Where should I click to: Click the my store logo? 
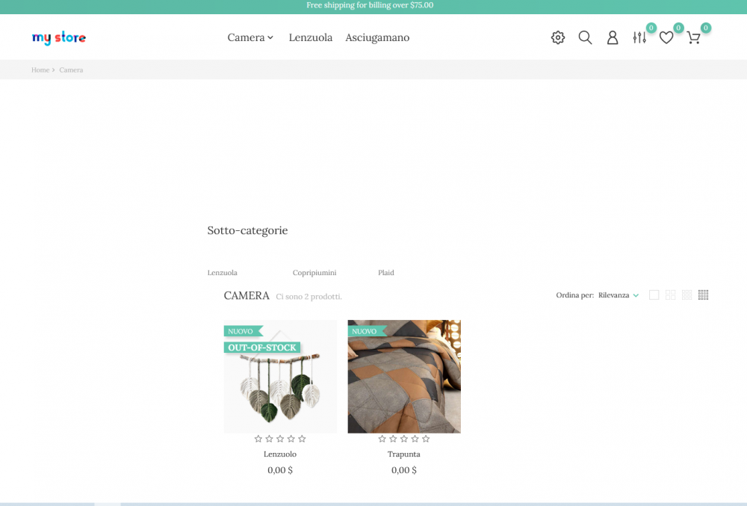[58, 37]
